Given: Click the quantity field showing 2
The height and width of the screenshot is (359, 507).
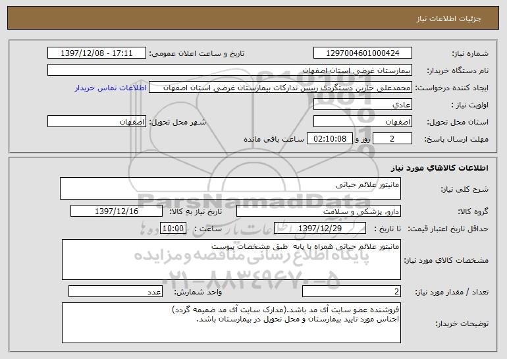Looking at the screenshot, I should [x=352, y=291].
